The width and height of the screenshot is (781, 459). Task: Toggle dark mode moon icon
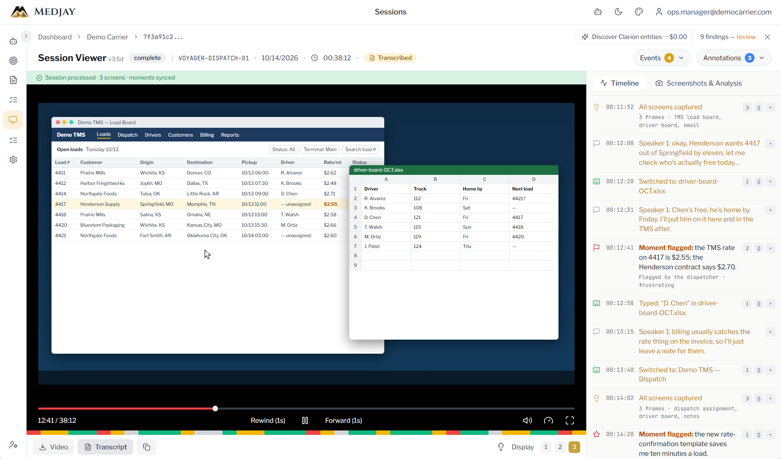[618, 12]
